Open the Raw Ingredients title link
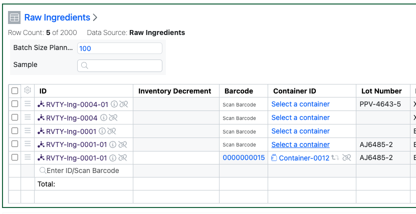Viewport: 416px width, 214px height. [57, 17]
